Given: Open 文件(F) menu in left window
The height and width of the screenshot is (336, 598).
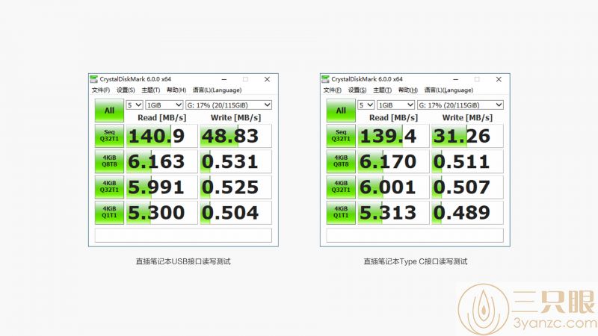Looking at the screenshot, I should [x=101, y=90].
